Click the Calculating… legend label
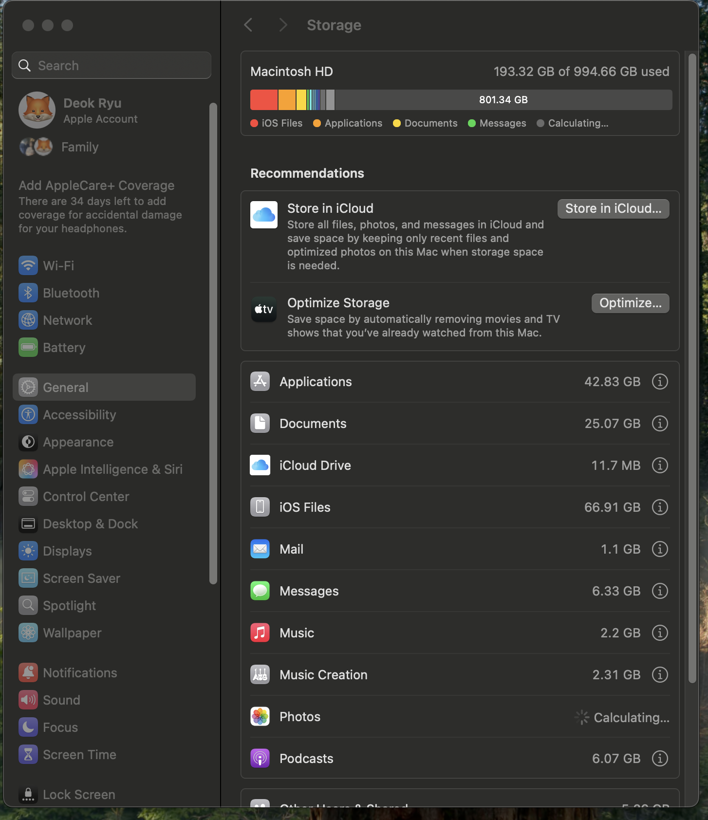Screen dimensions: 708x820 point(578,123)
